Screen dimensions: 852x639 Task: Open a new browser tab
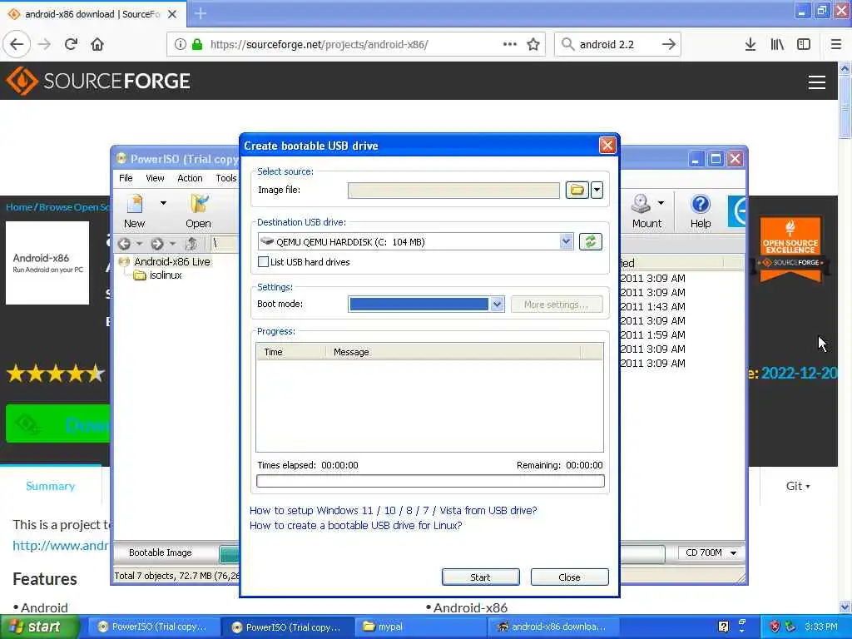(x=201, y=13)
